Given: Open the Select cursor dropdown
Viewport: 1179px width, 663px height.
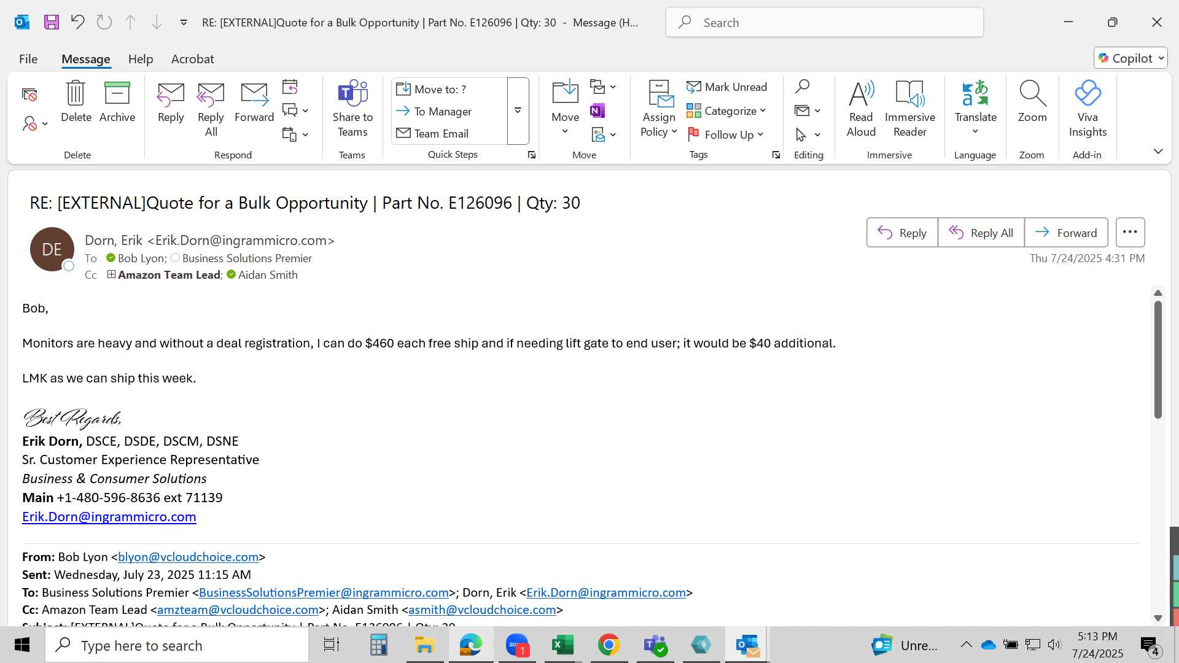Looking at the screenshot, I should [x=807, y=134].
